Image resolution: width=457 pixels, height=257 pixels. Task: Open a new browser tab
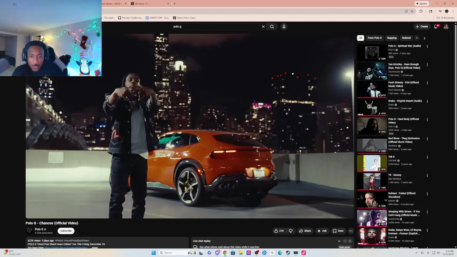coord(174,4)
